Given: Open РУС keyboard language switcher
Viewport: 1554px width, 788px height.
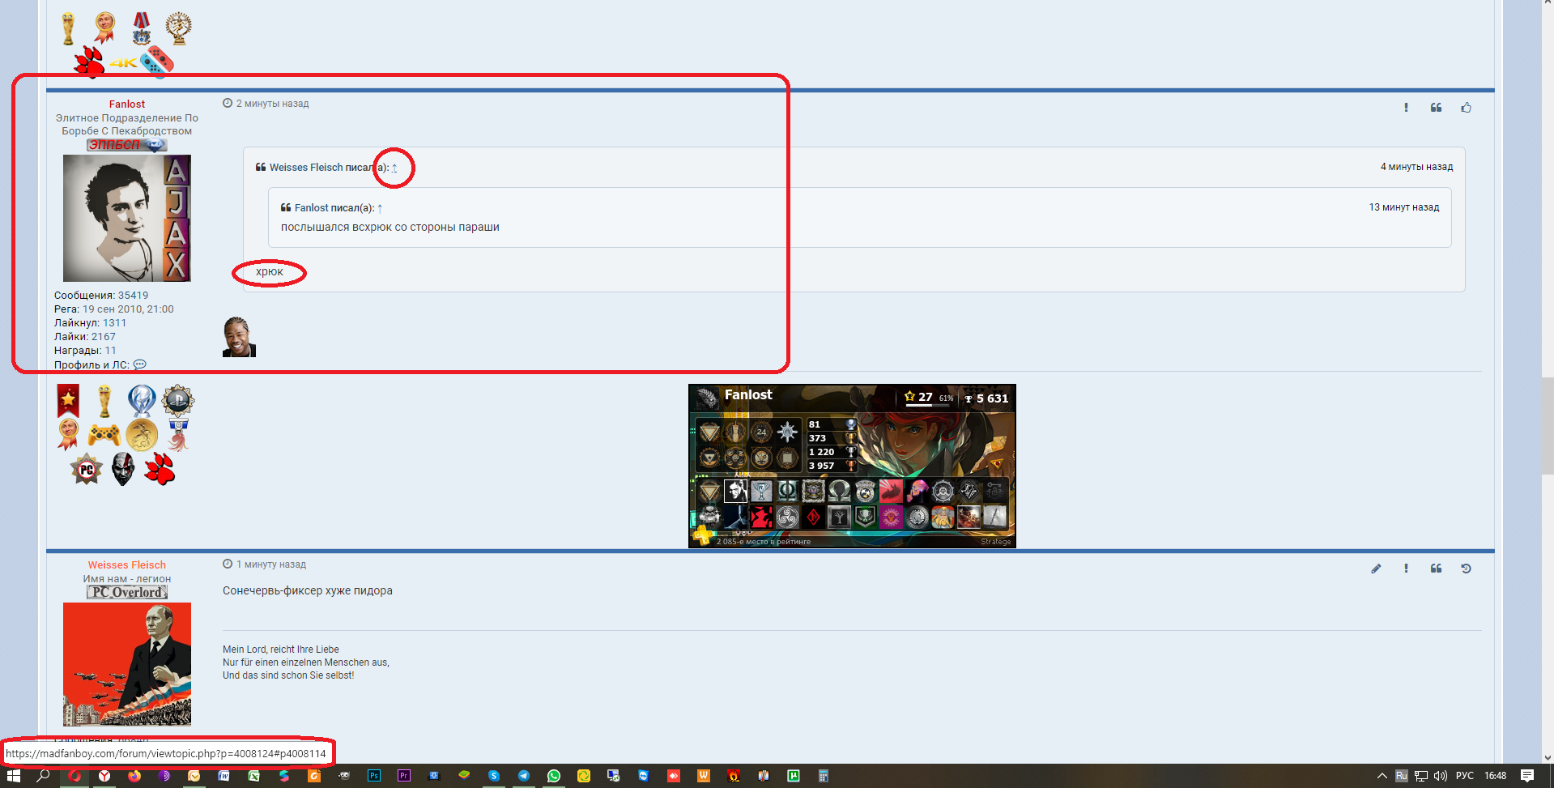Looking at the screenshot, I should click(1464, 776).
